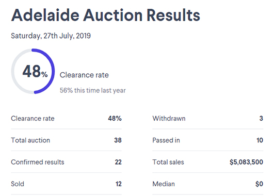Click the Sold value 12

pyautogui.click(x=119, y=184)
